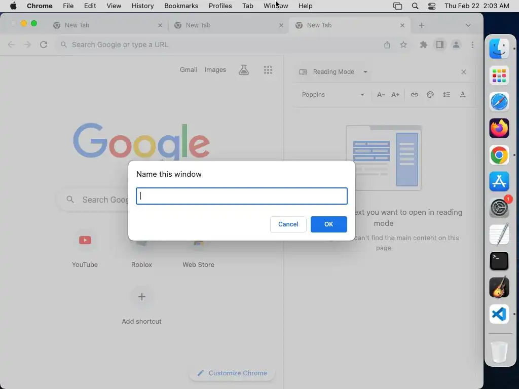Image resolution: width=519 pixels, height=389 pixels.
Task: Click the Stage Manager menu bar icon
Action: coord(397,6)
